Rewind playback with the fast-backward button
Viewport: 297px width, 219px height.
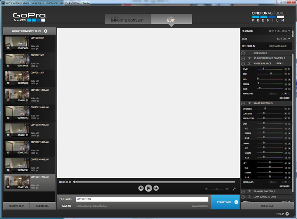(x=141, y=188)
